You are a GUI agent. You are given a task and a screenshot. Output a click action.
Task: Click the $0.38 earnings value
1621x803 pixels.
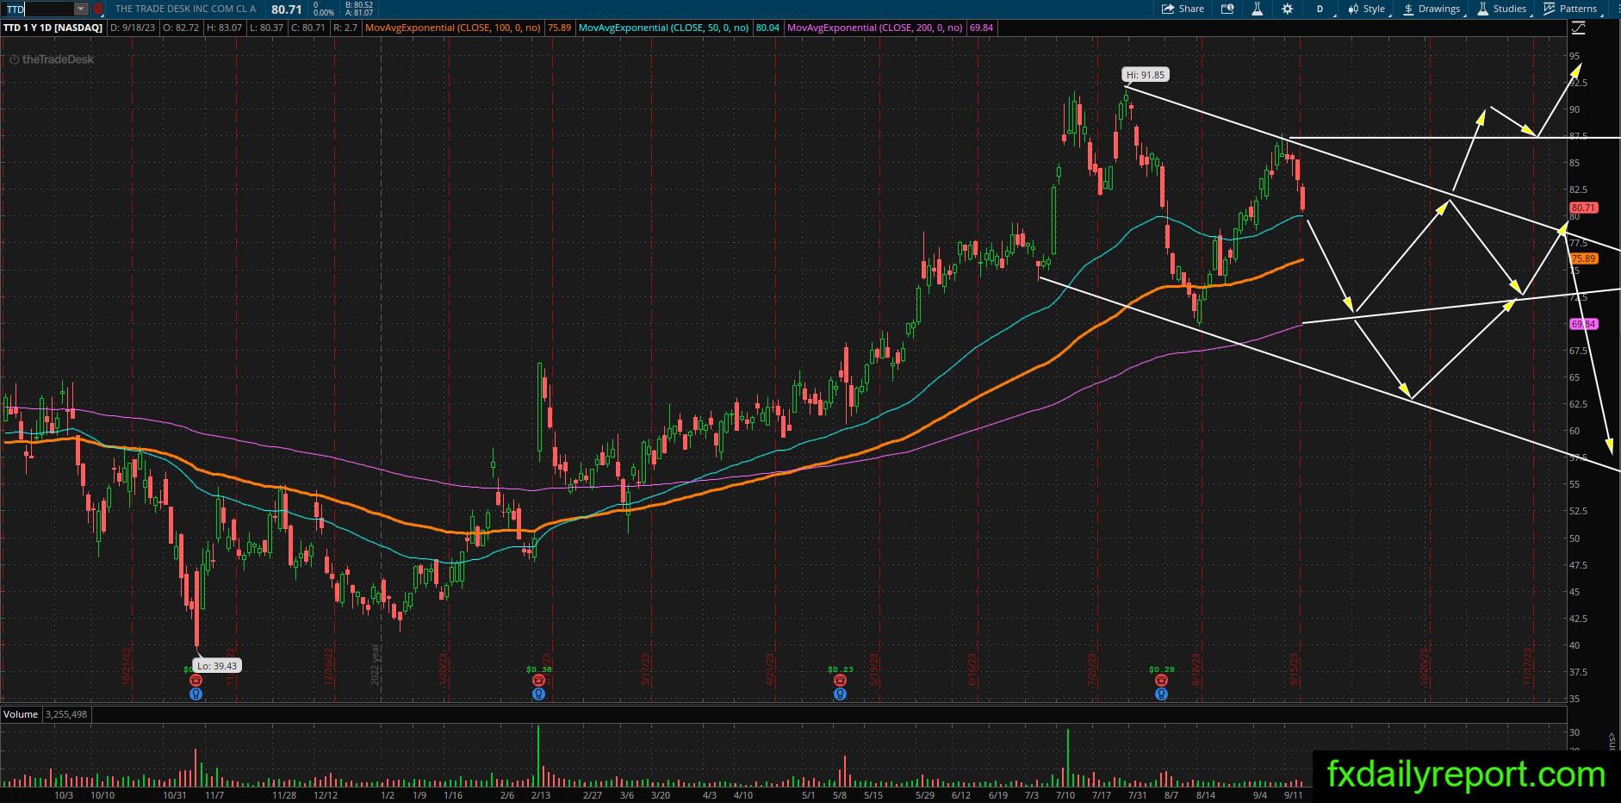click(539, 669)
